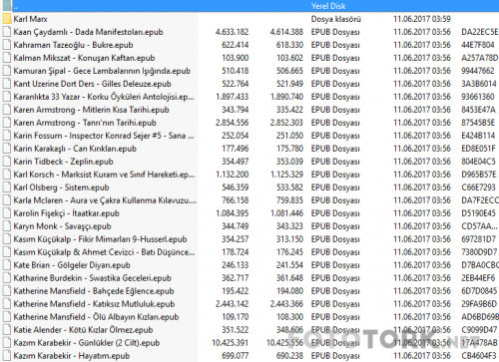Screen dimensions: 499x362
Task: Select 'Katherine Mansfield - Ölü Albayın Kızları.epub' name
Action: [x=96, y=317]
